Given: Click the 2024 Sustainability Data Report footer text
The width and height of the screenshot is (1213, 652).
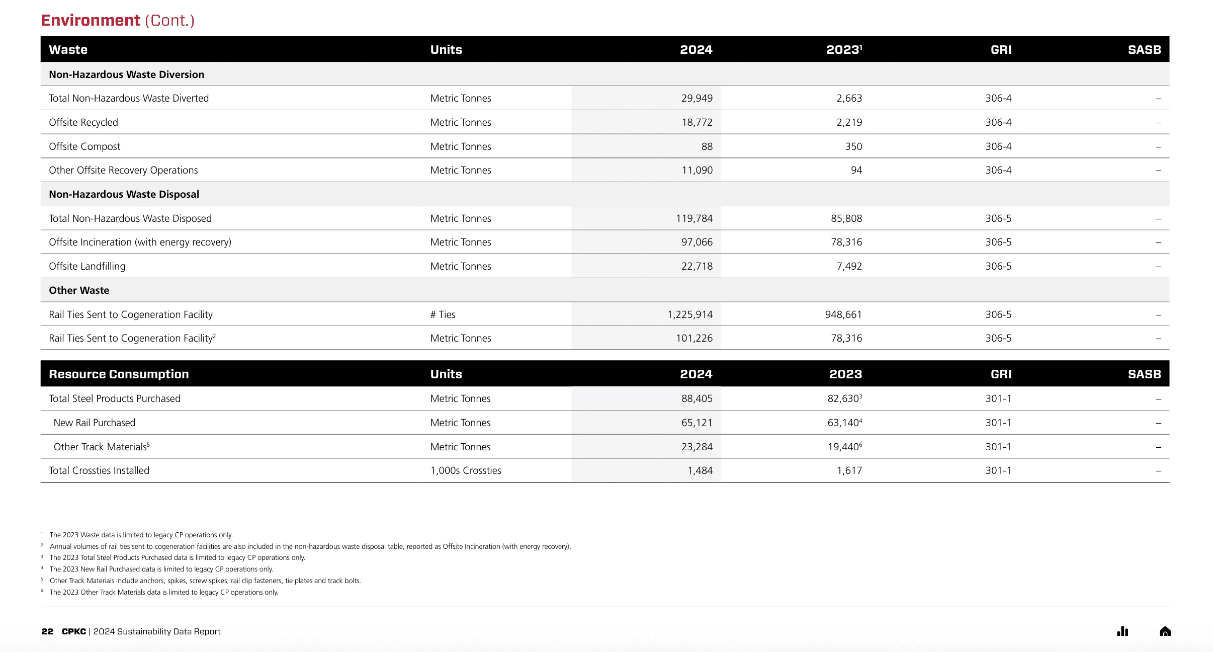Looking at the screenshot, I should [x=157, y=631].
